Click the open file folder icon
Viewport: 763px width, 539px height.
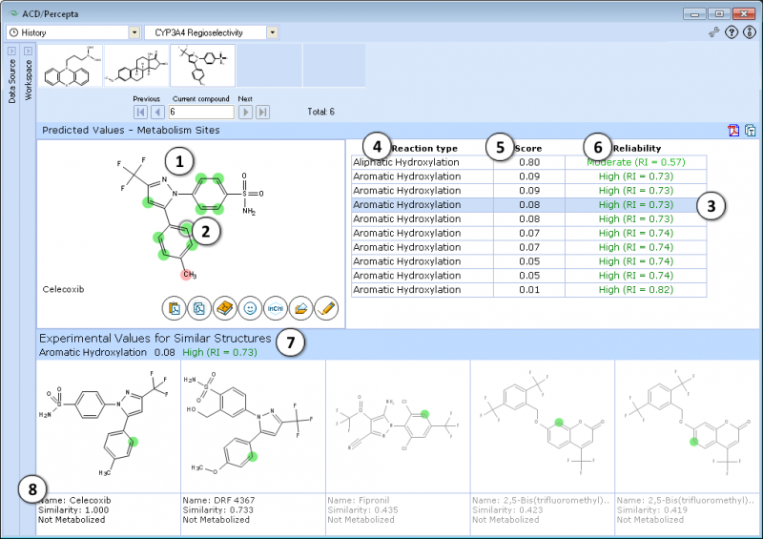[300, 307]
